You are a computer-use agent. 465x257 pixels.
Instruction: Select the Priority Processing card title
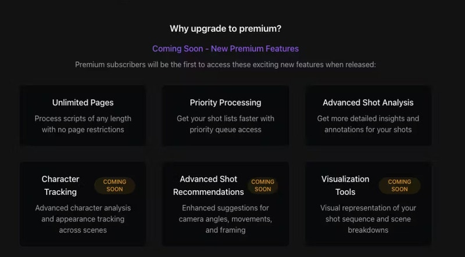[x=226, y=103]
